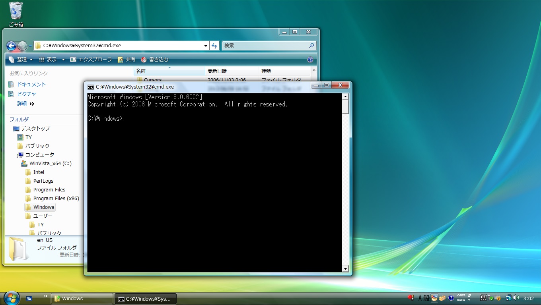The height and width of the screenshot is (305, 541).
Task: Click the エクスプローラ toolbar button
Action: pyautogui.click(x=91, y=60)
